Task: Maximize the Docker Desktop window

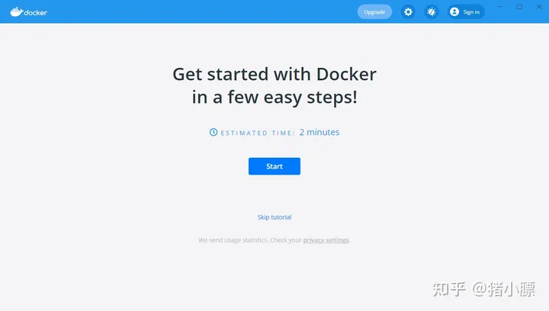Action: click(x=519, y=7)
